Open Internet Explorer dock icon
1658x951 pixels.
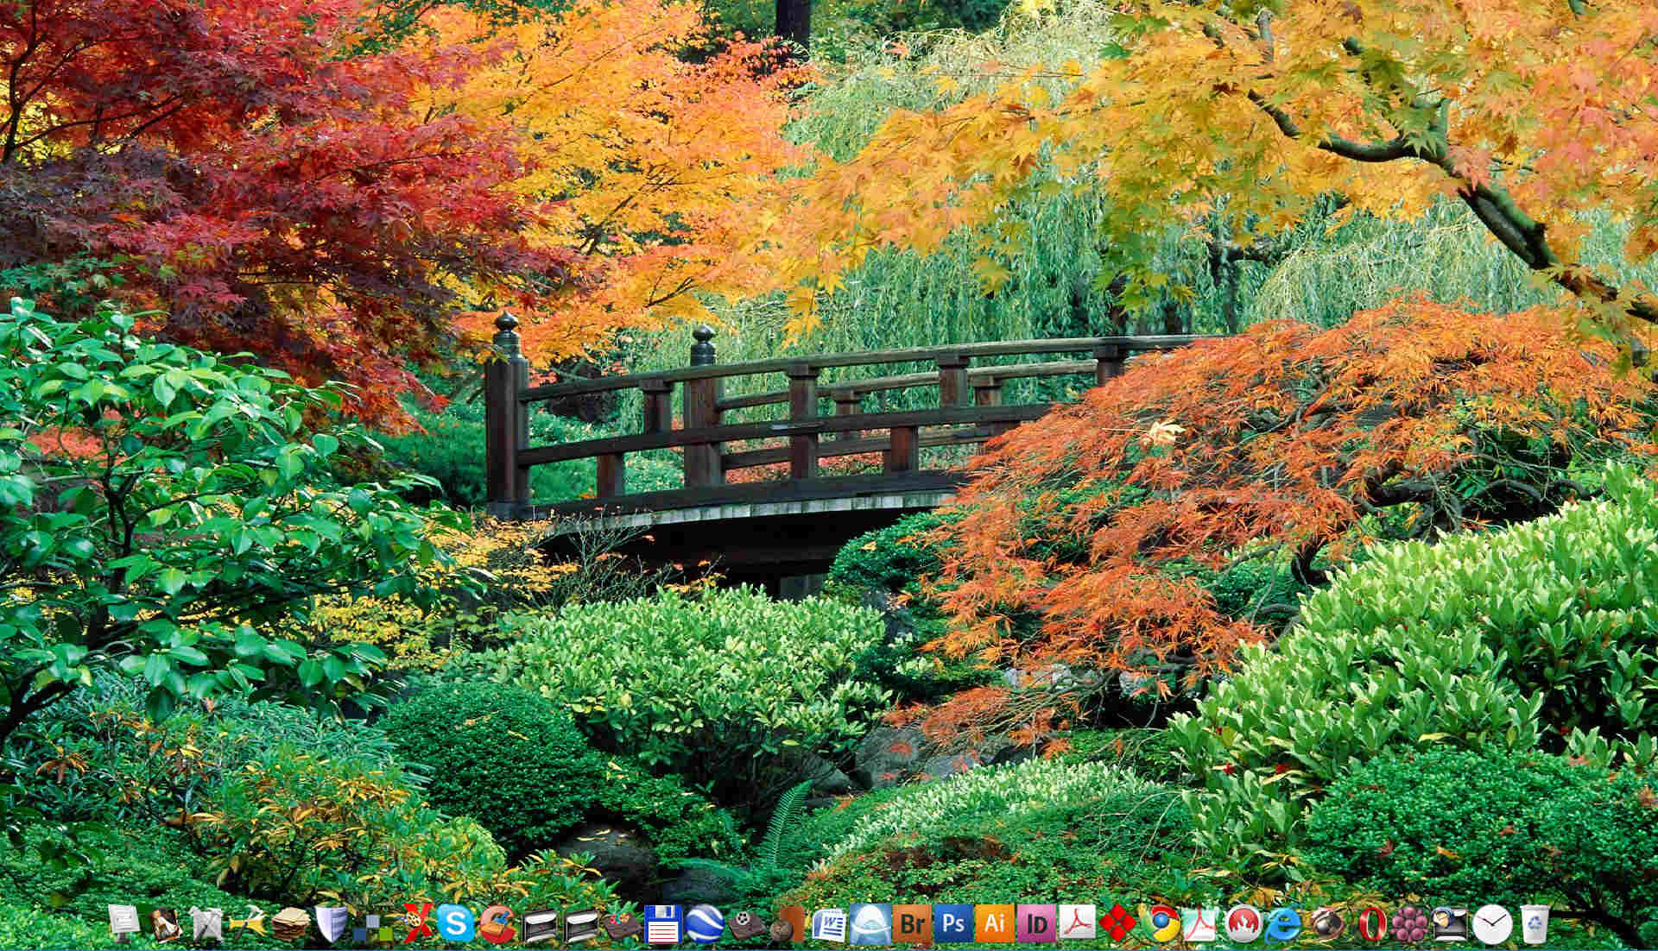[1283, 924]
